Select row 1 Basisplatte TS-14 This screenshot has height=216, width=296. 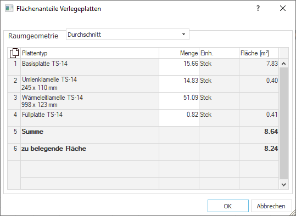tap(143, 67)
